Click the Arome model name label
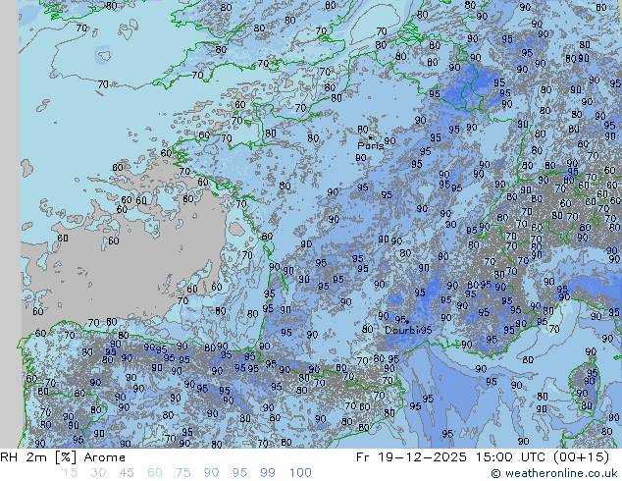The image size is (622, 481). click(x=105, y=457)
